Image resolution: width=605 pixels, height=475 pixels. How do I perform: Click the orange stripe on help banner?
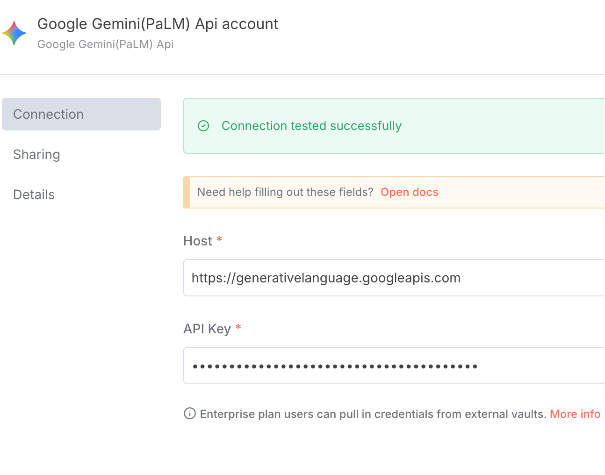tap(187, 192)
